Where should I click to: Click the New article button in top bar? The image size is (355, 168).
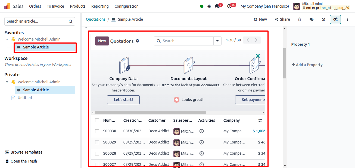(260, 19)
